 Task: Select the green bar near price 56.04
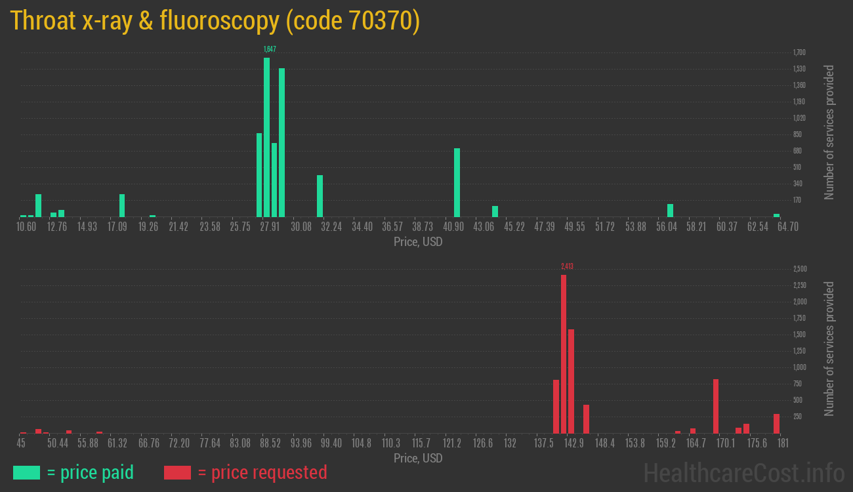click(670, 211)
